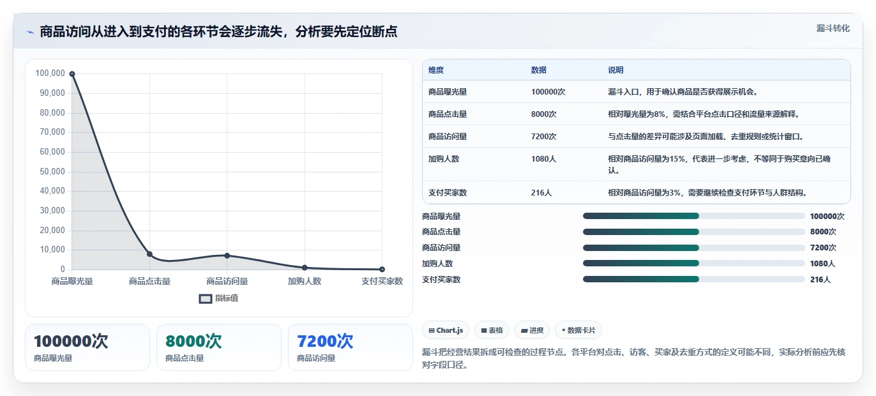876x396 pixels.
Task: Click the 加购人数 progress bar
Action: (x=694, y=263)
